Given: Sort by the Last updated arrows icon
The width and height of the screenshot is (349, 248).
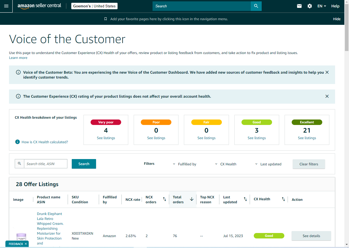Looking at the screenshot, I should [245, 199].
